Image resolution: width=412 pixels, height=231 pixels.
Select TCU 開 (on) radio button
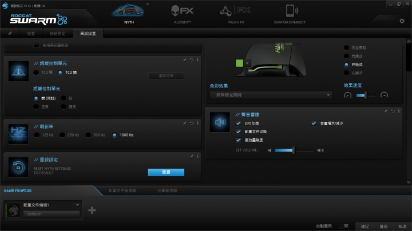click(x=36, y=73)
